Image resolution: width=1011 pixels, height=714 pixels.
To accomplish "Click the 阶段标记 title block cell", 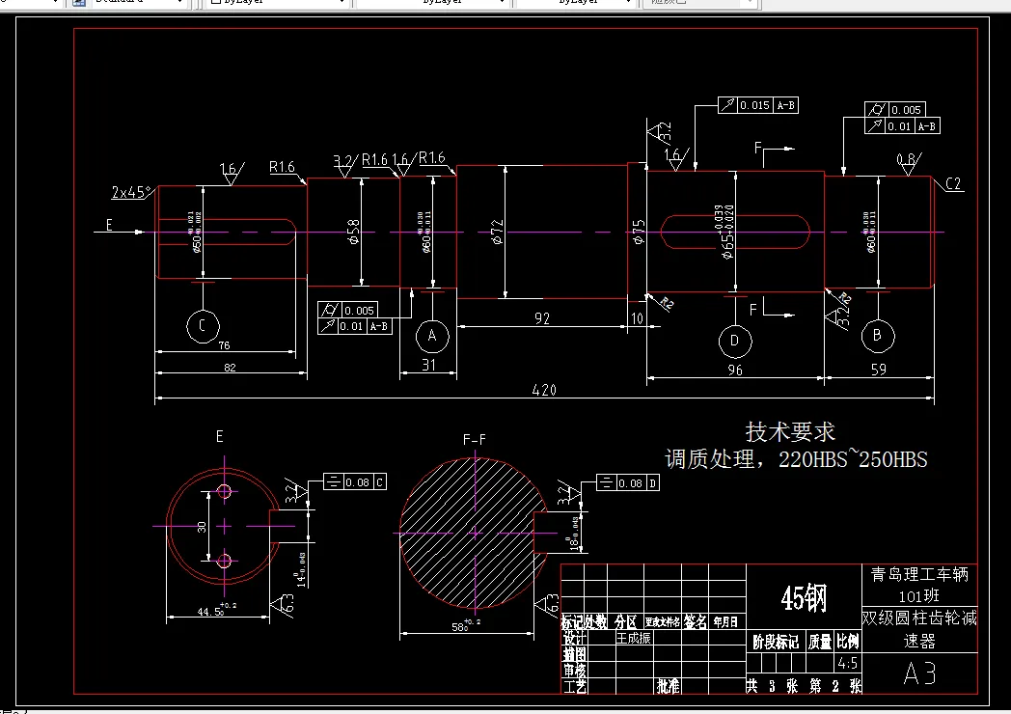I will 775,642.
